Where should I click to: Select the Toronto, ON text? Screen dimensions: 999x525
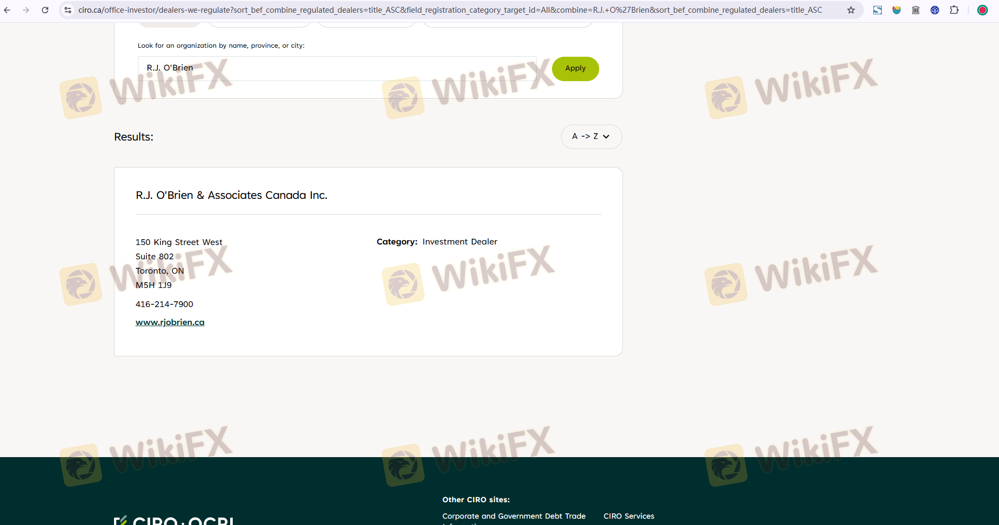tap(160, 271)
